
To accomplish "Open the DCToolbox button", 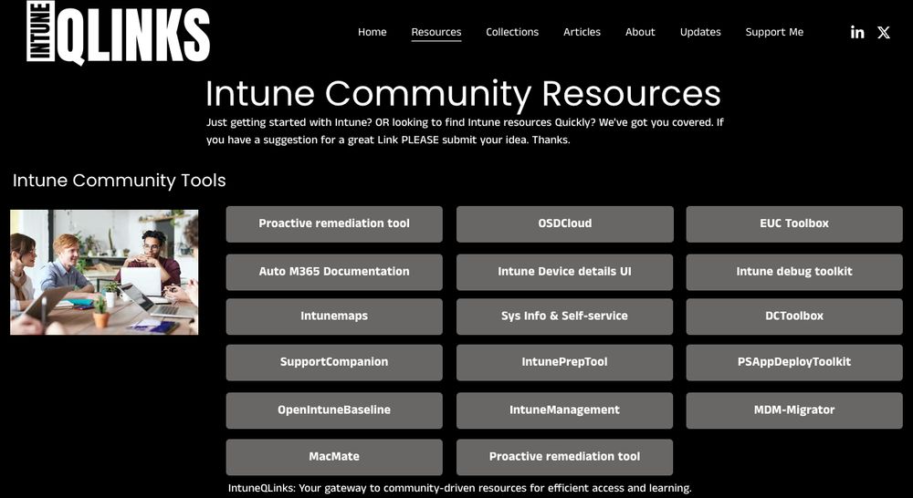I will click(794, 316).
